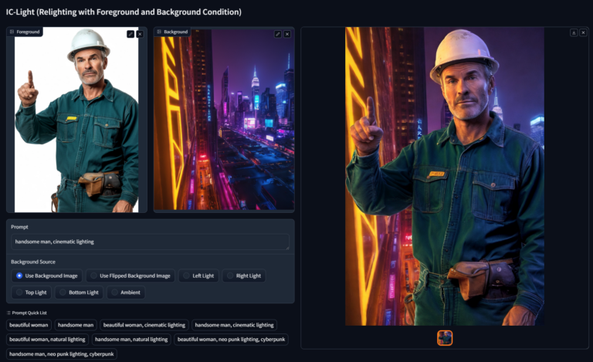Remove the Foreground image with X icon
The image size is (593, 362).
[140, 34]
